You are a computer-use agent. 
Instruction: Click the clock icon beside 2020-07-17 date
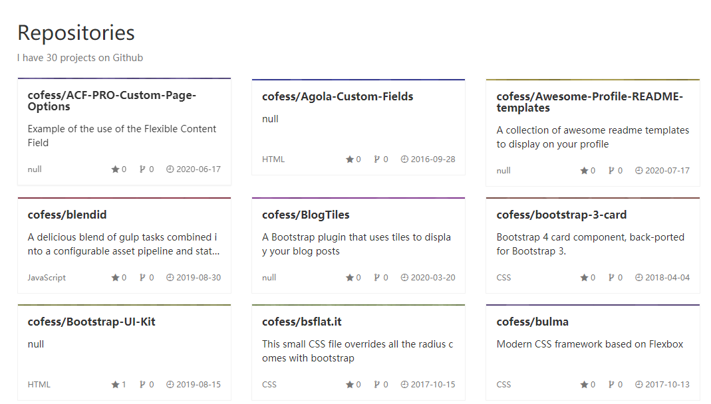639,170
